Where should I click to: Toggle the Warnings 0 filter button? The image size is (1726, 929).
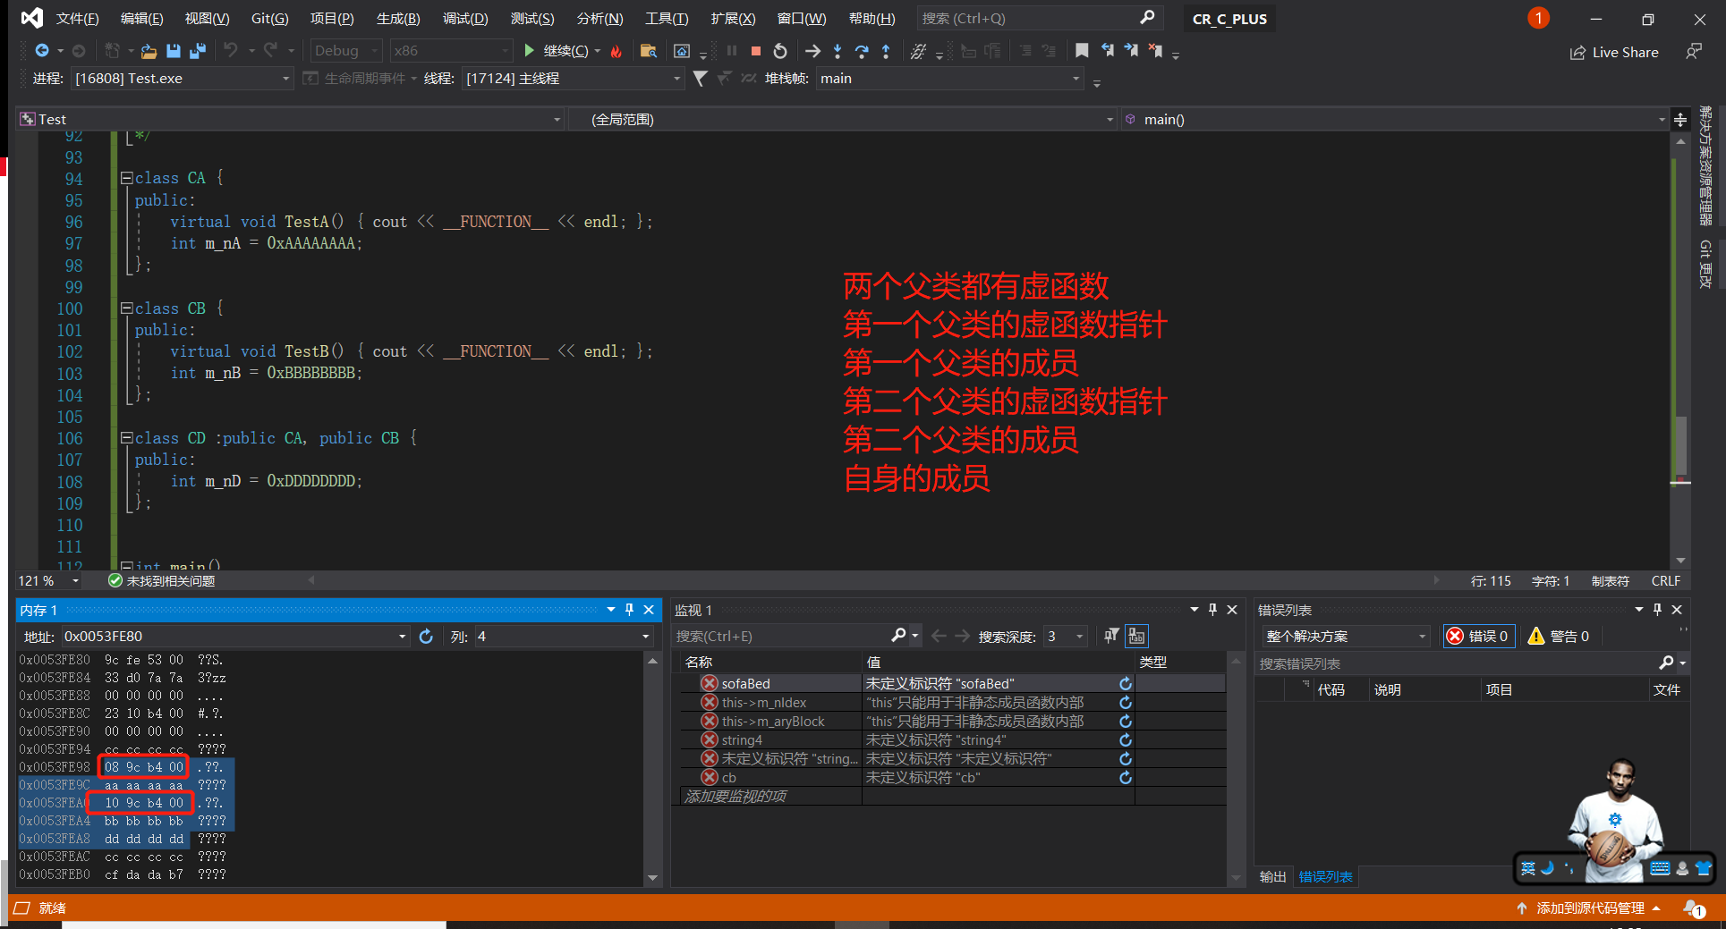1559,636
